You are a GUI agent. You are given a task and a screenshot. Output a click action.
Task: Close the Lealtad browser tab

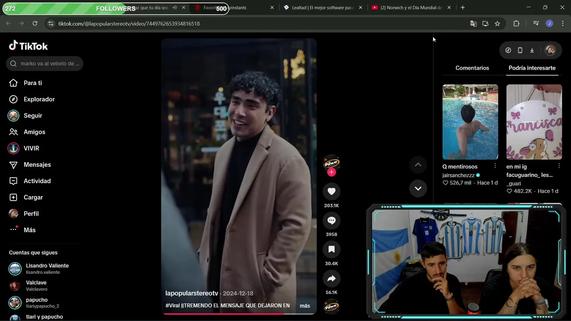coord(360,8)
